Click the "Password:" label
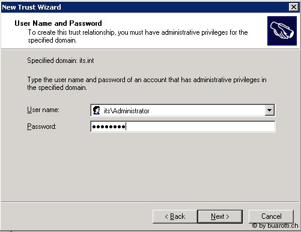The image size is (301, 232). [x=41, y=126]
